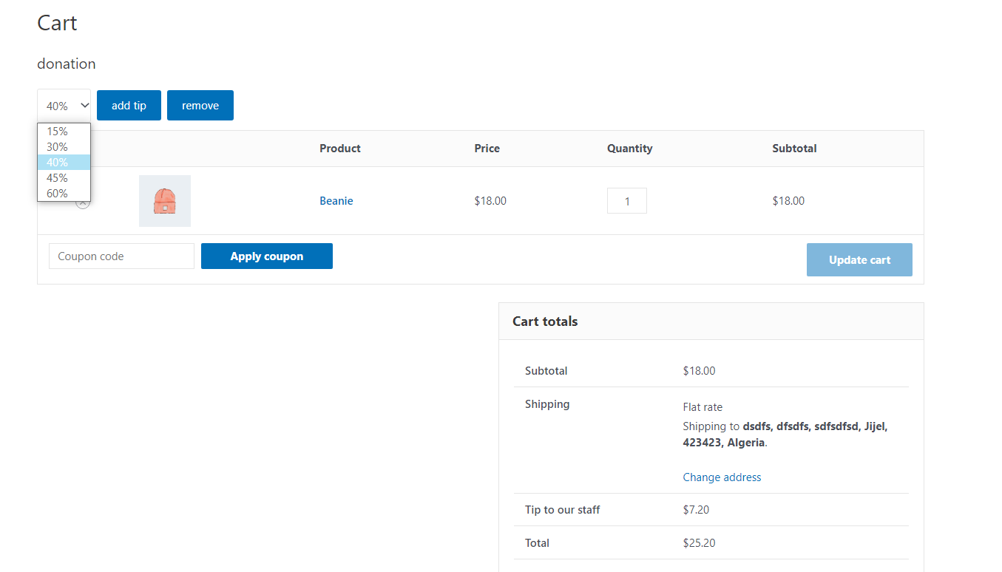Select 15% from the tip dropdown list
The height and width of the screenshot is (572, 1002).
coord(58,131)
